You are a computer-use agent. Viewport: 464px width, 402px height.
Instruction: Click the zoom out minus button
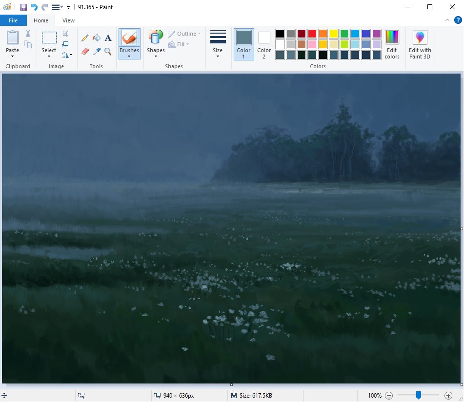[389, 396]
